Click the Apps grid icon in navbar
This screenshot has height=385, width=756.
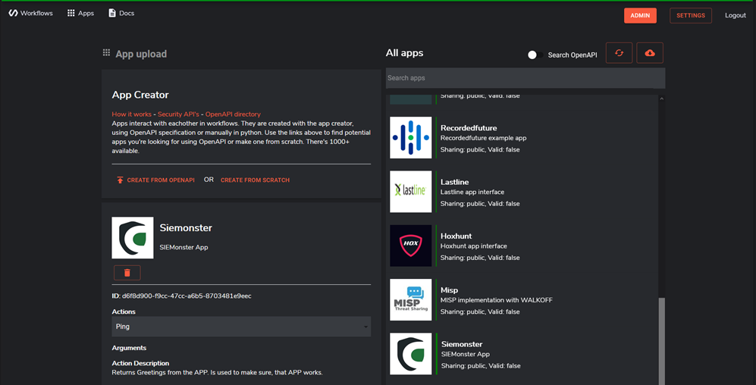(71, 14)
